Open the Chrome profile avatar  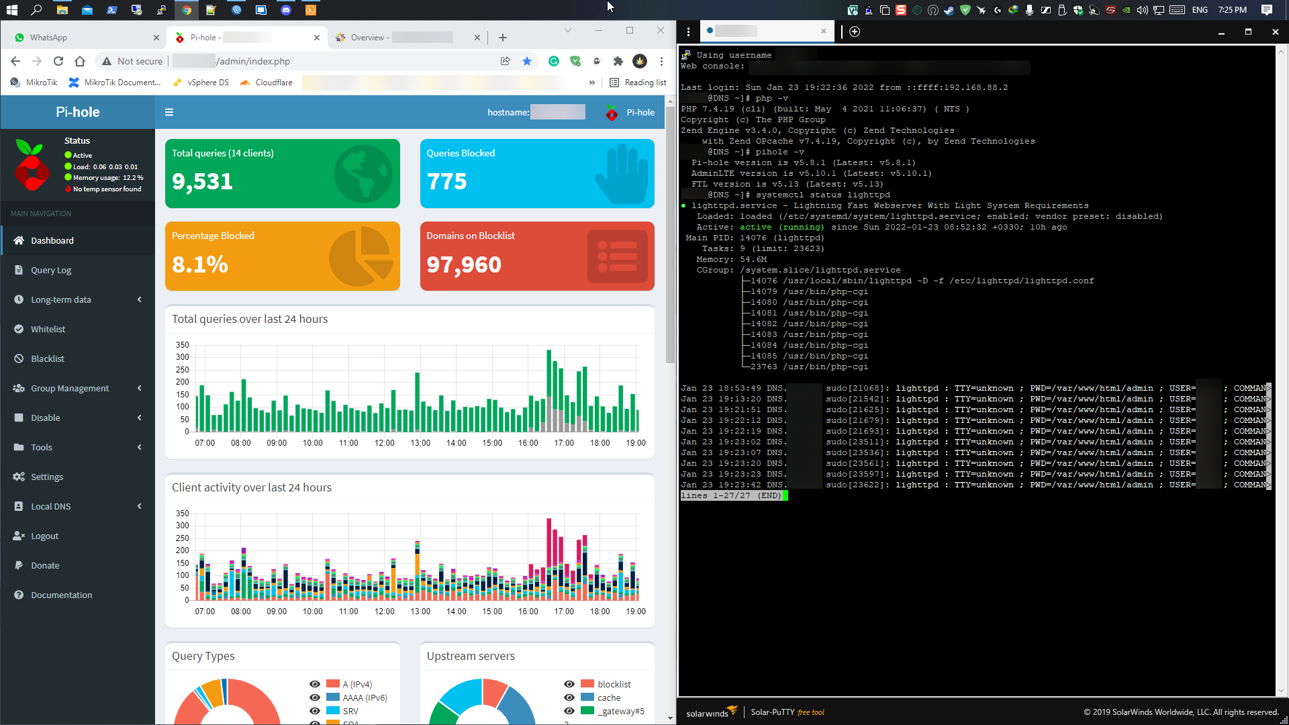640,61
